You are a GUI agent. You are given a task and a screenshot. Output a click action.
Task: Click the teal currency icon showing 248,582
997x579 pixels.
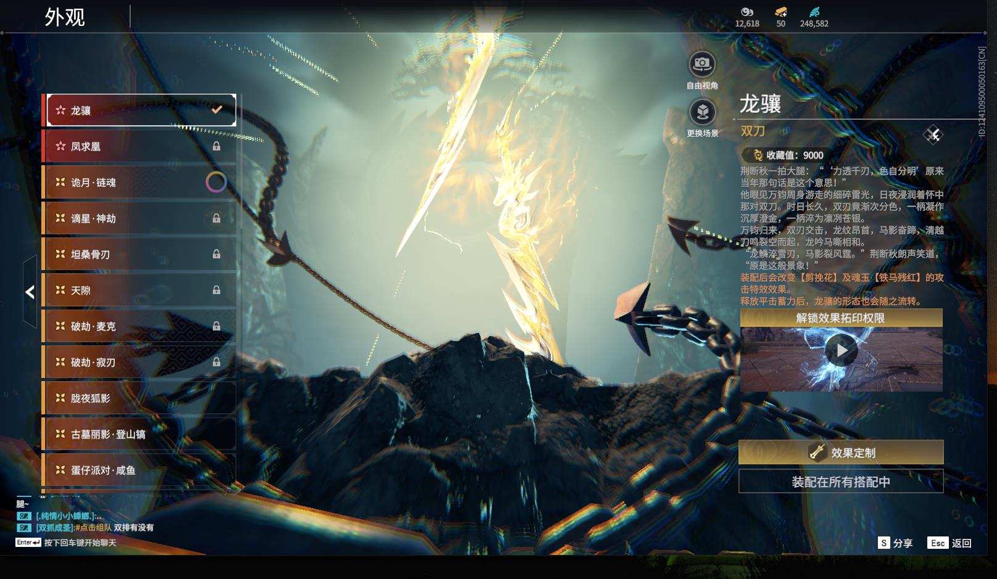[814, 12]
